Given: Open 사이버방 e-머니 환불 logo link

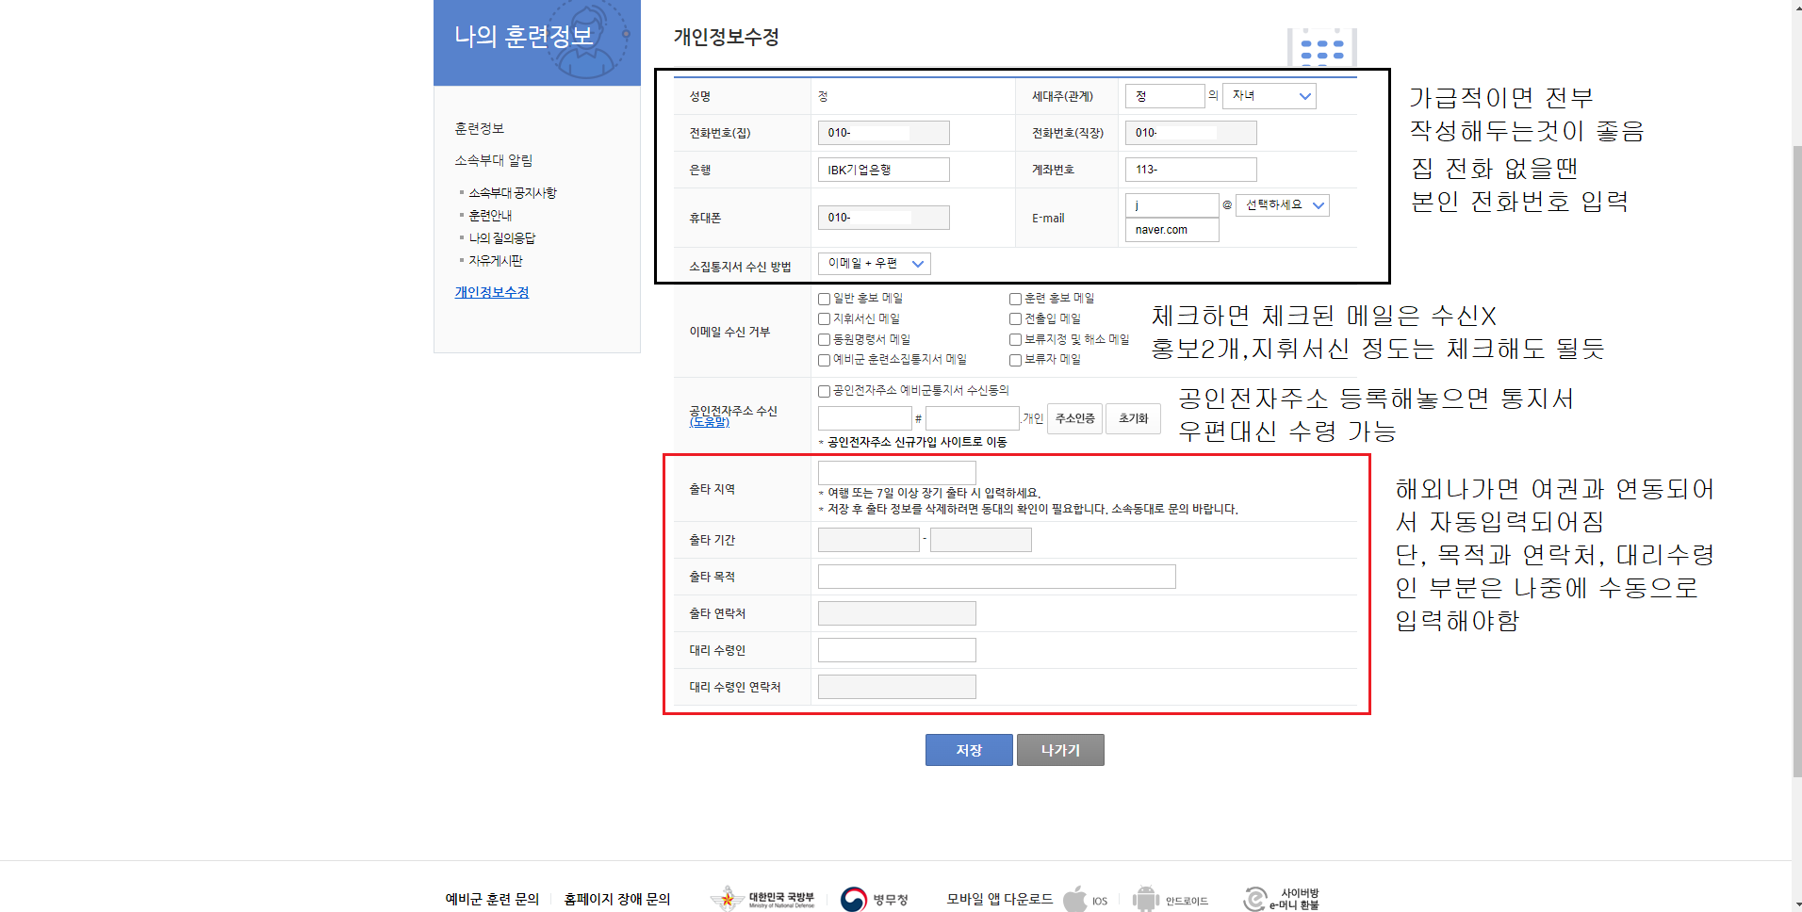Looking at the screenshot, I should pyautogui.click(x=1281, y=899).
